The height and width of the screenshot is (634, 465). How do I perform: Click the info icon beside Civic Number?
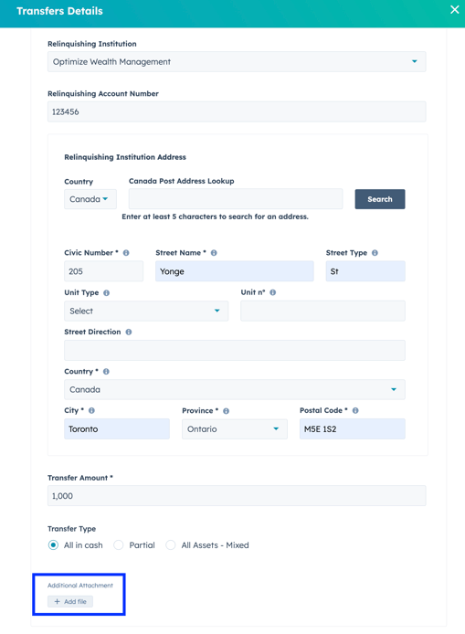(x=126, y=253)
